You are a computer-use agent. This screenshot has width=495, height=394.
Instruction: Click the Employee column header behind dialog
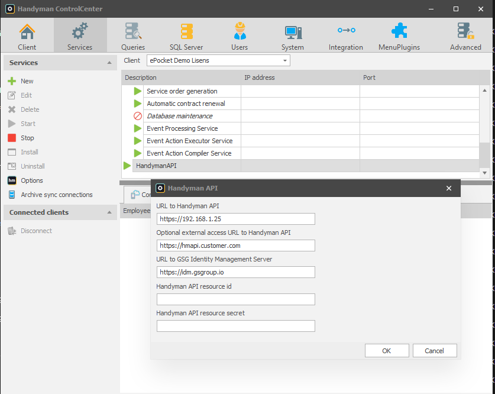tap(136, 211)
